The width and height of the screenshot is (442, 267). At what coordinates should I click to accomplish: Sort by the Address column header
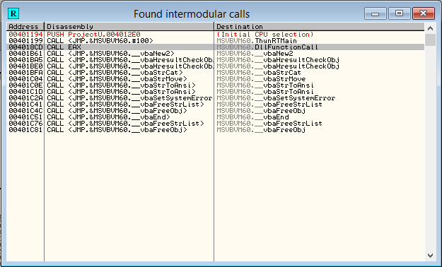coord(25,26)
